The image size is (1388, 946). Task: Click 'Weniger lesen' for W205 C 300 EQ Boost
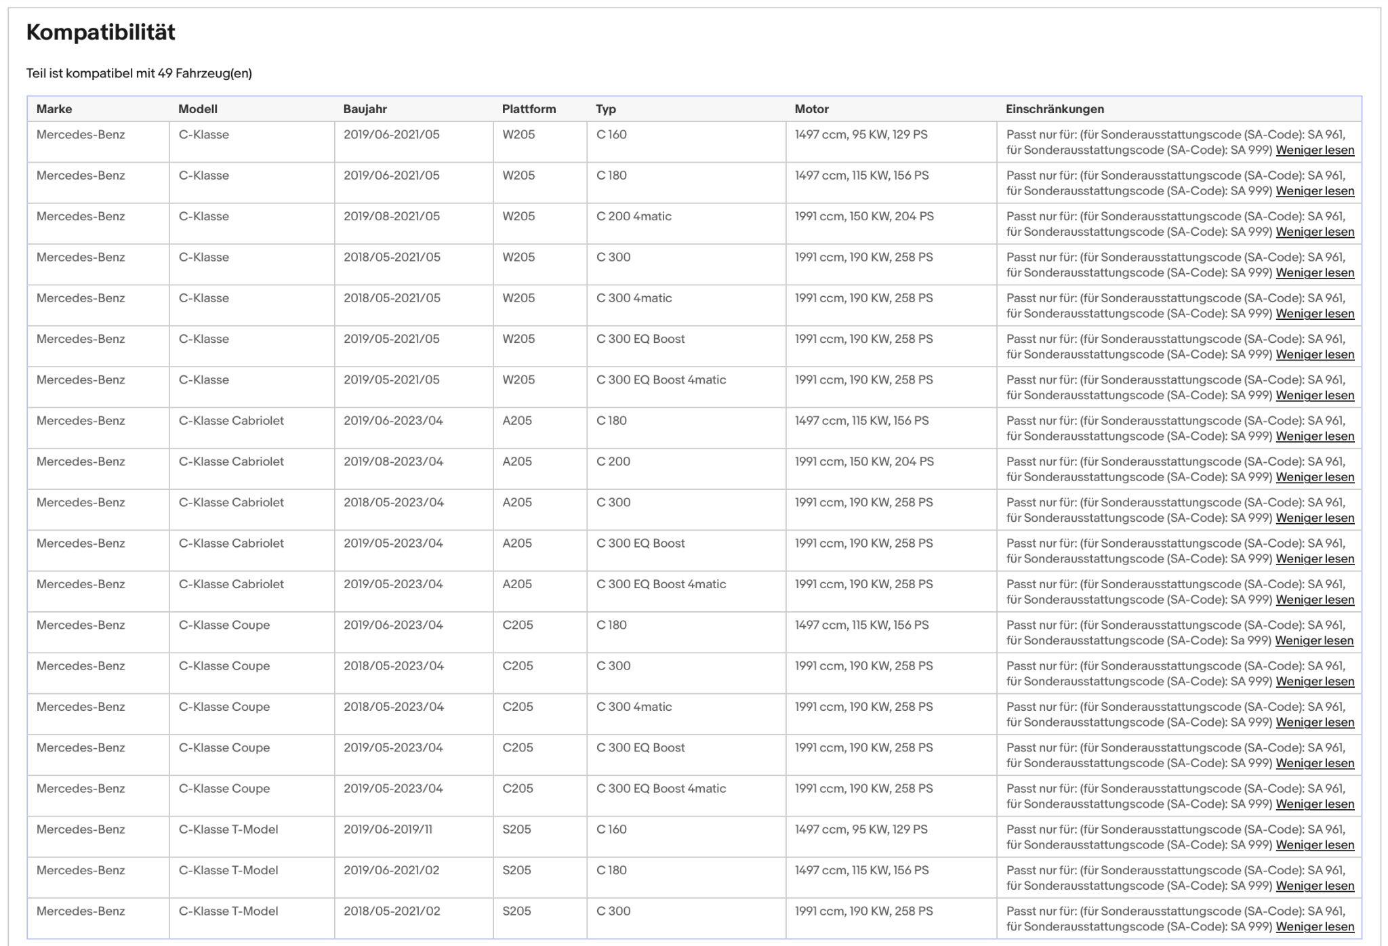(1315, 354)
